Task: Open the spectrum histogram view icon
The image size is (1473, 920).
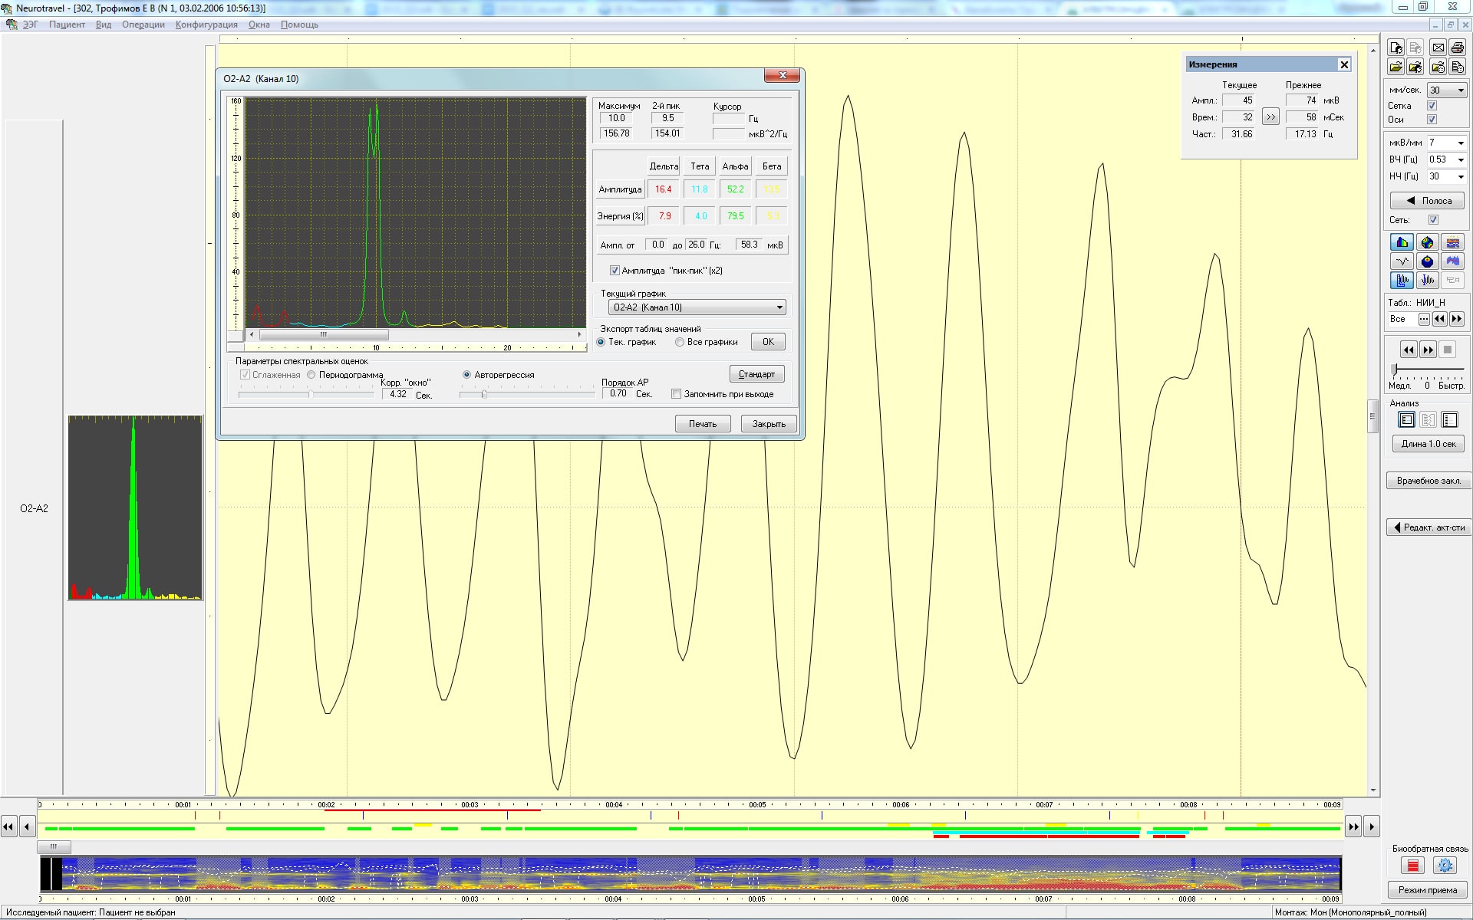Action: [x=1402, y=243]
